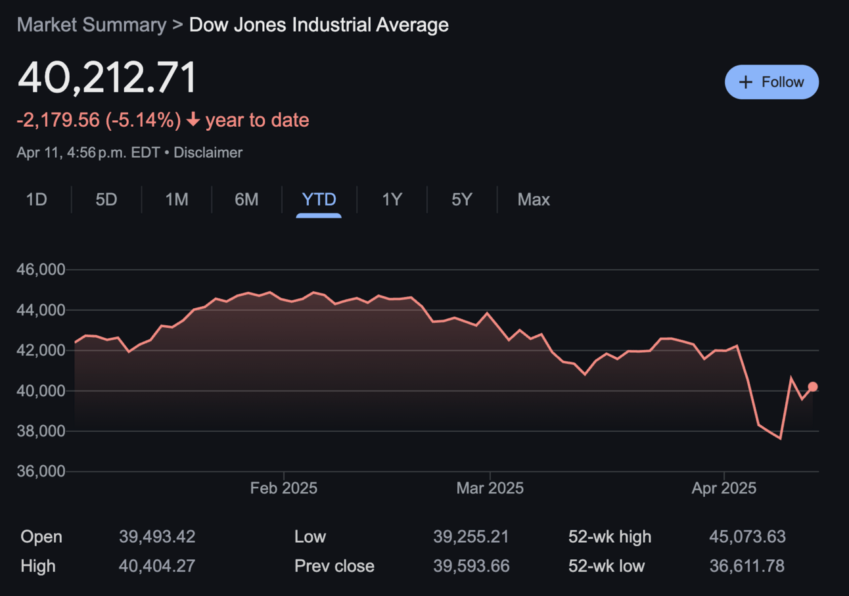Click the Mar 2025 axis label
The width and height of the screenshot is (849, 596).
[490, 488]
